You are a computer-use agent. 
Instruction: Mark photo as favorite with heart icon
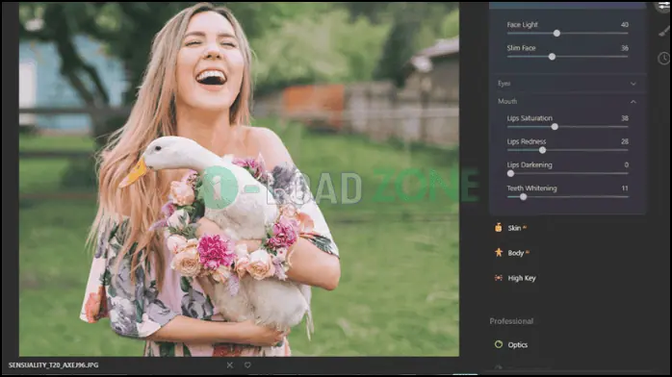pos(247,365)
